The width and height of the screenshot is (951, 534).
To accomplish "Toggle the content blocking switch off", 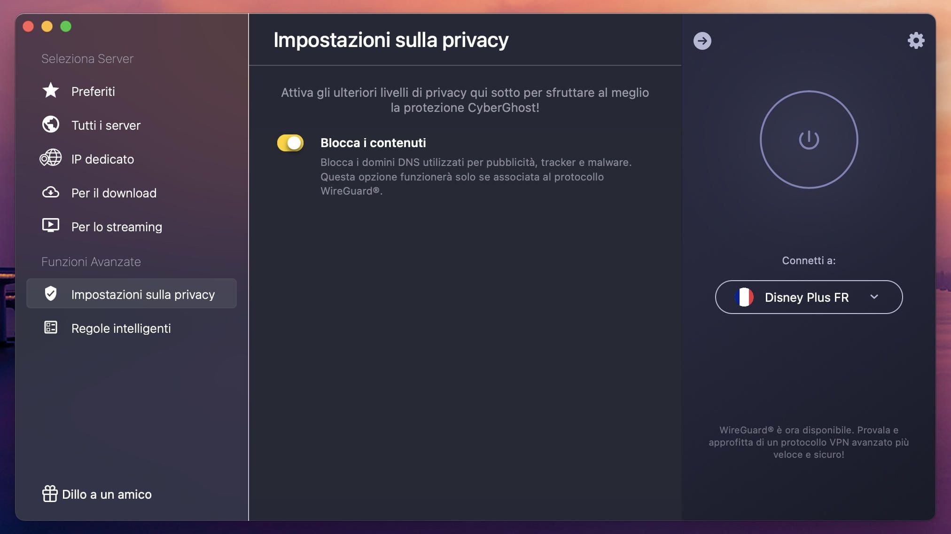I will [x=290, y=142].
